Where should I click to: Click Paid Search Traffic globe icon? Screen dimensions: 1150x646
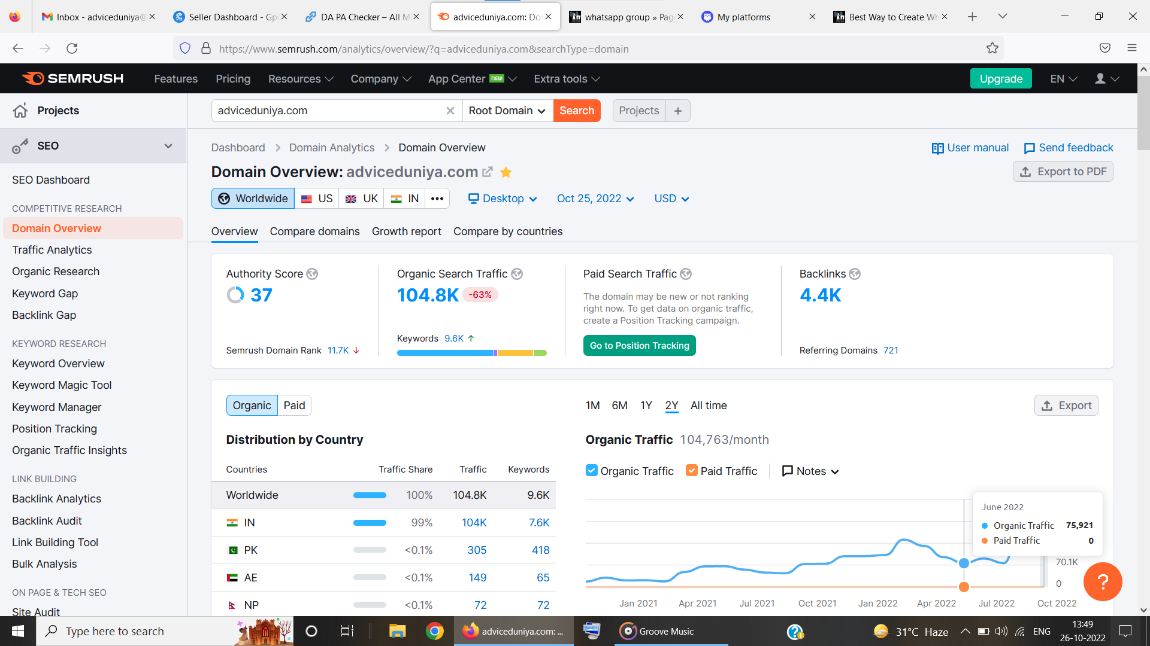686,274
